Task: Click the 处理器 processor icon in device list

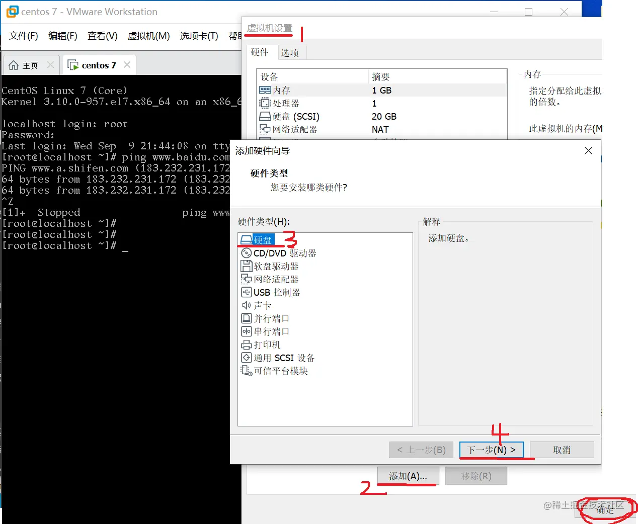Action: click(x=265, y=103)
